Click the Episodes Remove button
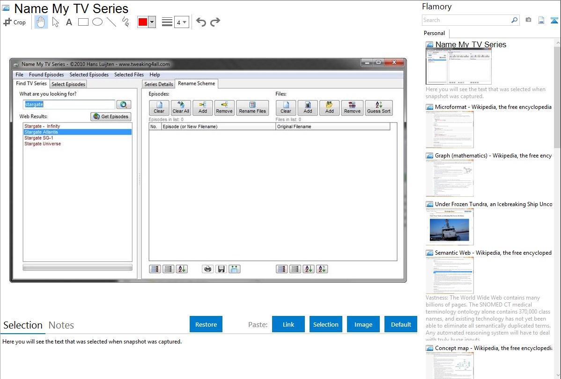561x379 pixels. point(224,108)
